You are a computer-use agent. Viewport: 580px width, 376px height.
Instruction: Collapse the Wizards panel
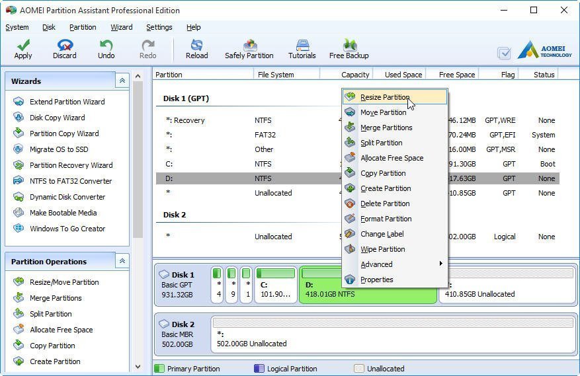tap(122, 81)
